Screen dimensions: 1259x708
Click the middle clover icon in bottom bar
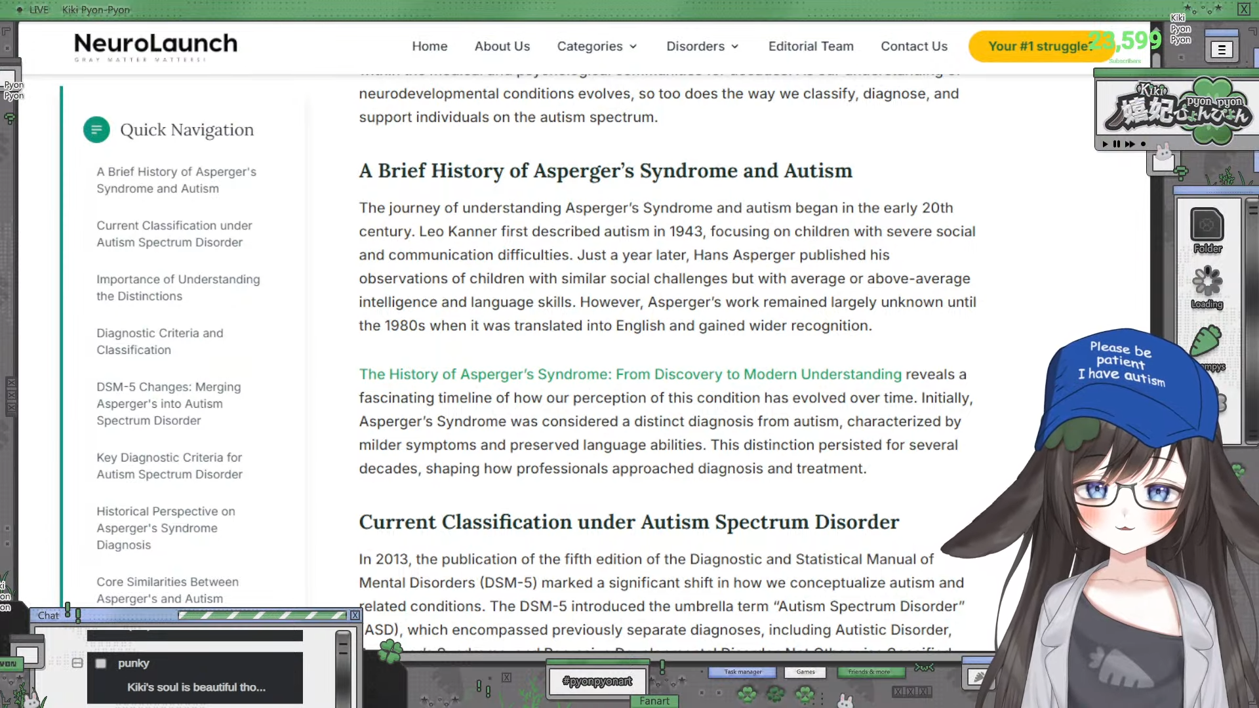[x=776, y=693]
